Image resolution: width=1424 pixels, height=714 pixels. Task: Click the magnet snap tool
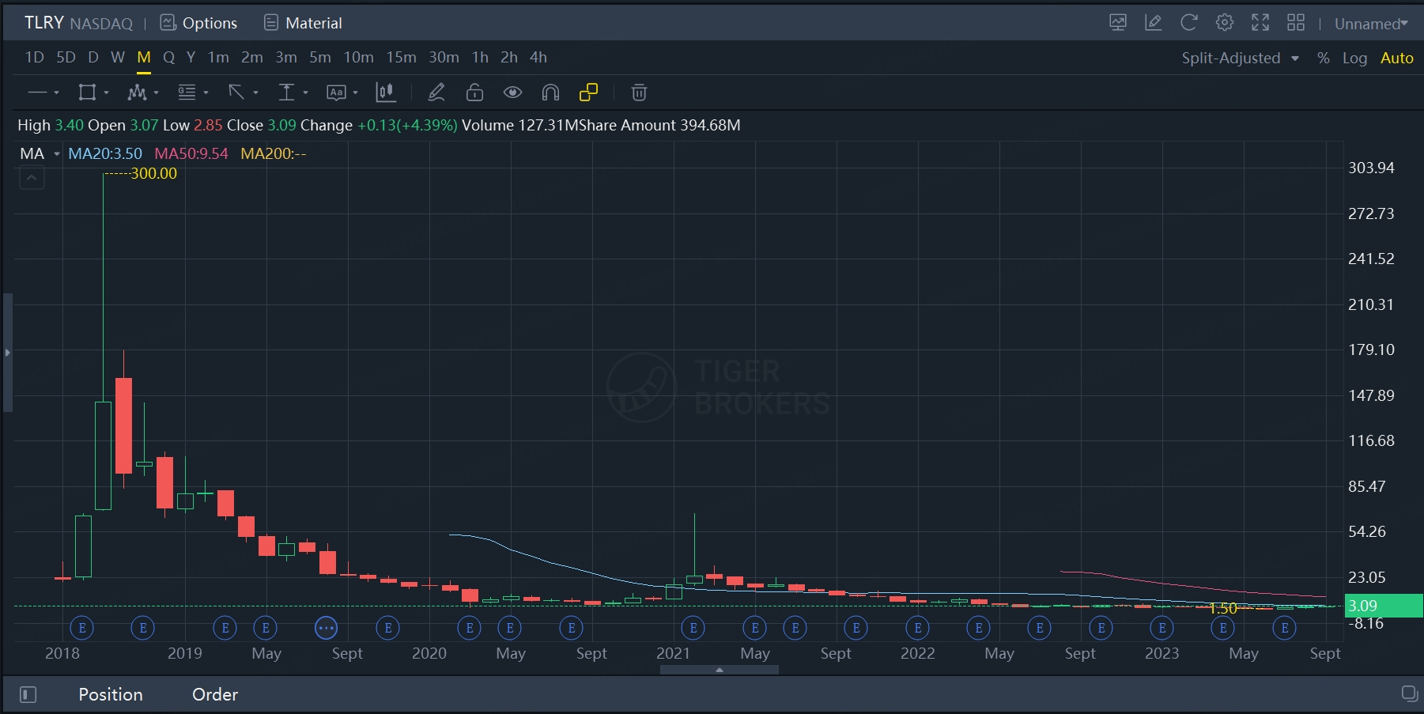[x=550, y=93]
